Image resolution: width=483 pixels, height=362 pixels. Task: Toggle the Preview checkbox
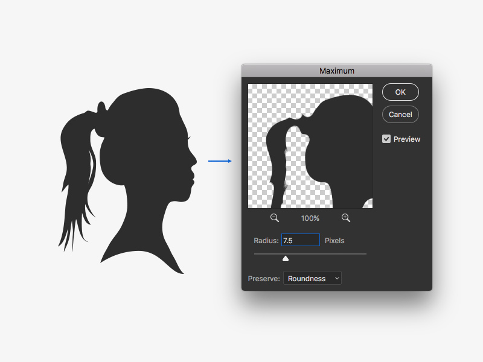386,139
